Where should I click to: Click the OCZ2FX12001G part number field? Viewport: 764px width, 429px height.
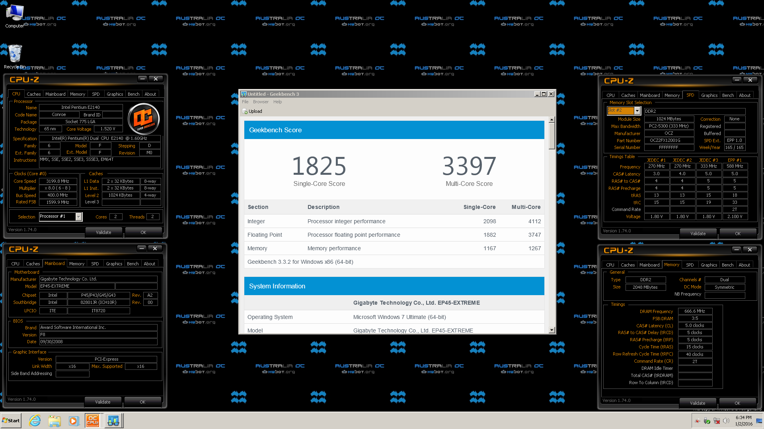[x=669, y=140]
